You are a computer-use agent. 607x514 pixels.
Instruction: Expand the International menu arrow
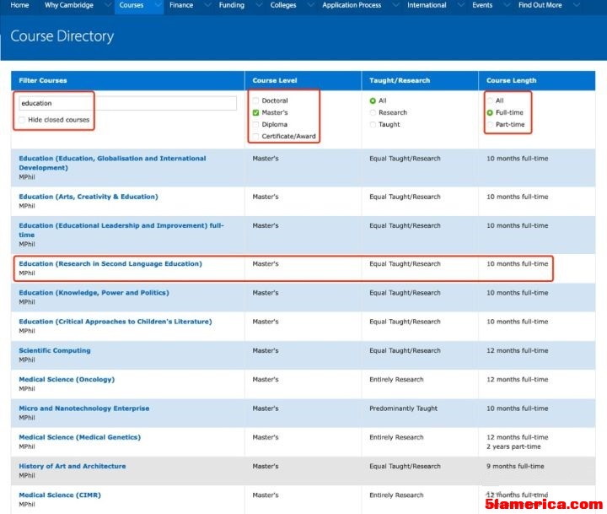(x=460, y=5)
